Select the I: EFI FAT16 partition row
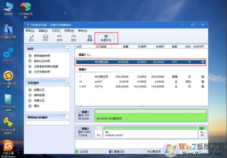Image resolution: width=227 pixels, height=158 pixels. coord(141,86)
